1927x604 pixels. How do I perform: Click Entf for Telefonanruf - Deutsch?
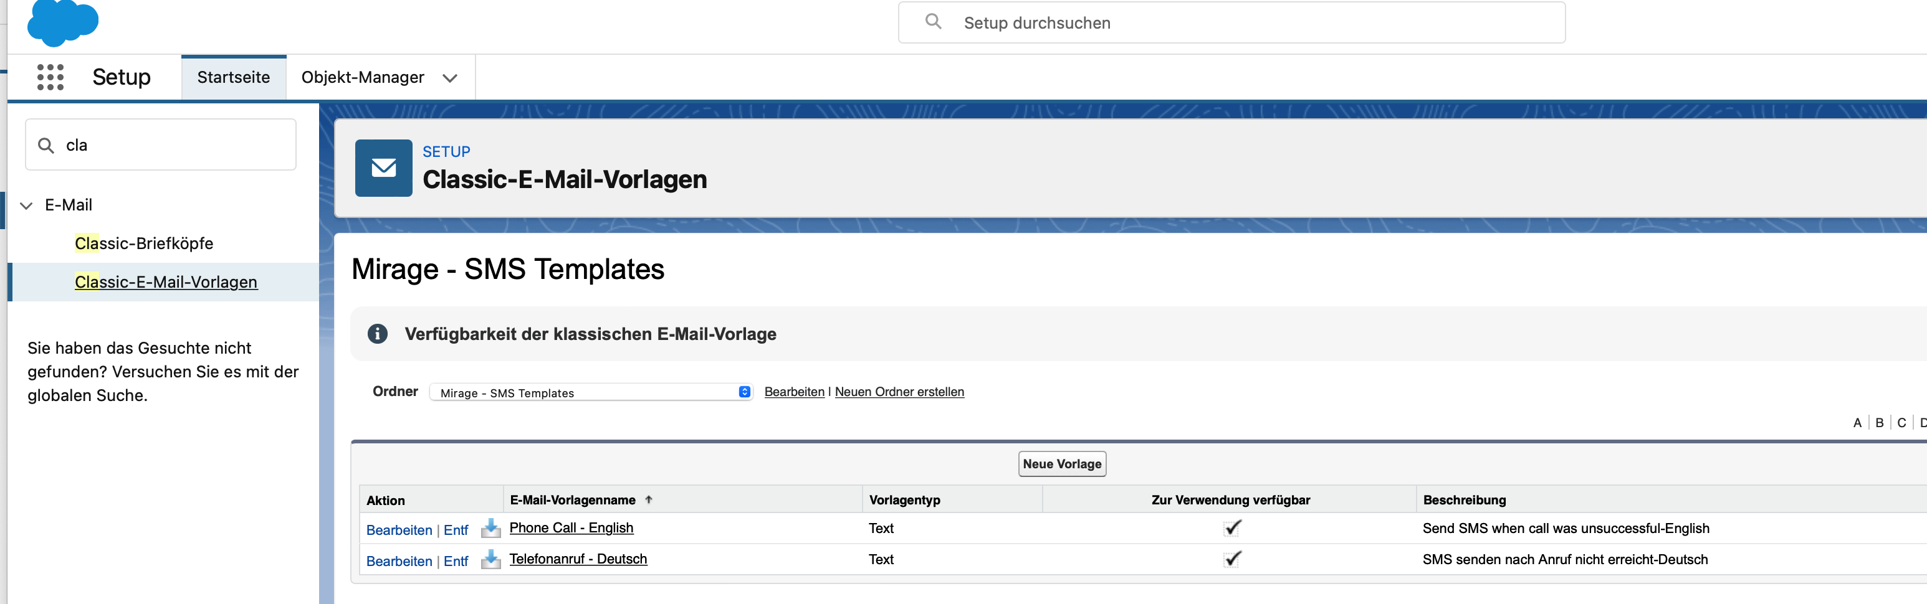456,560
